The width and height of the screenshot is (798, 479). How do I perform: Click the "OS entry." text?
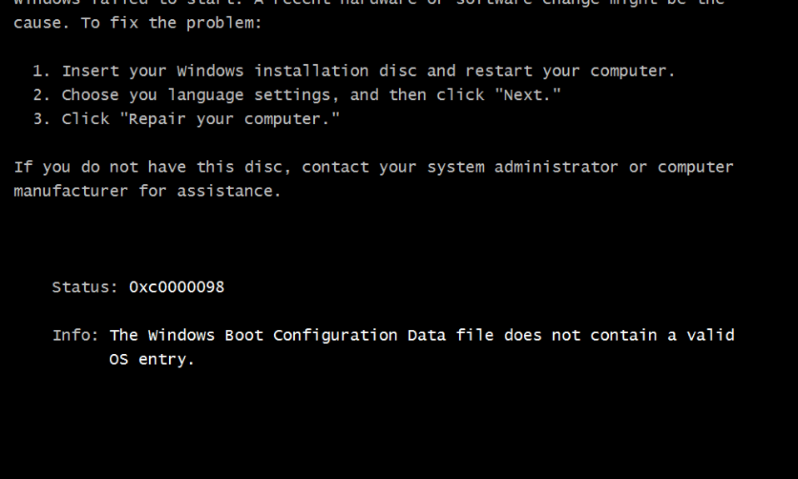coord(152,360)
